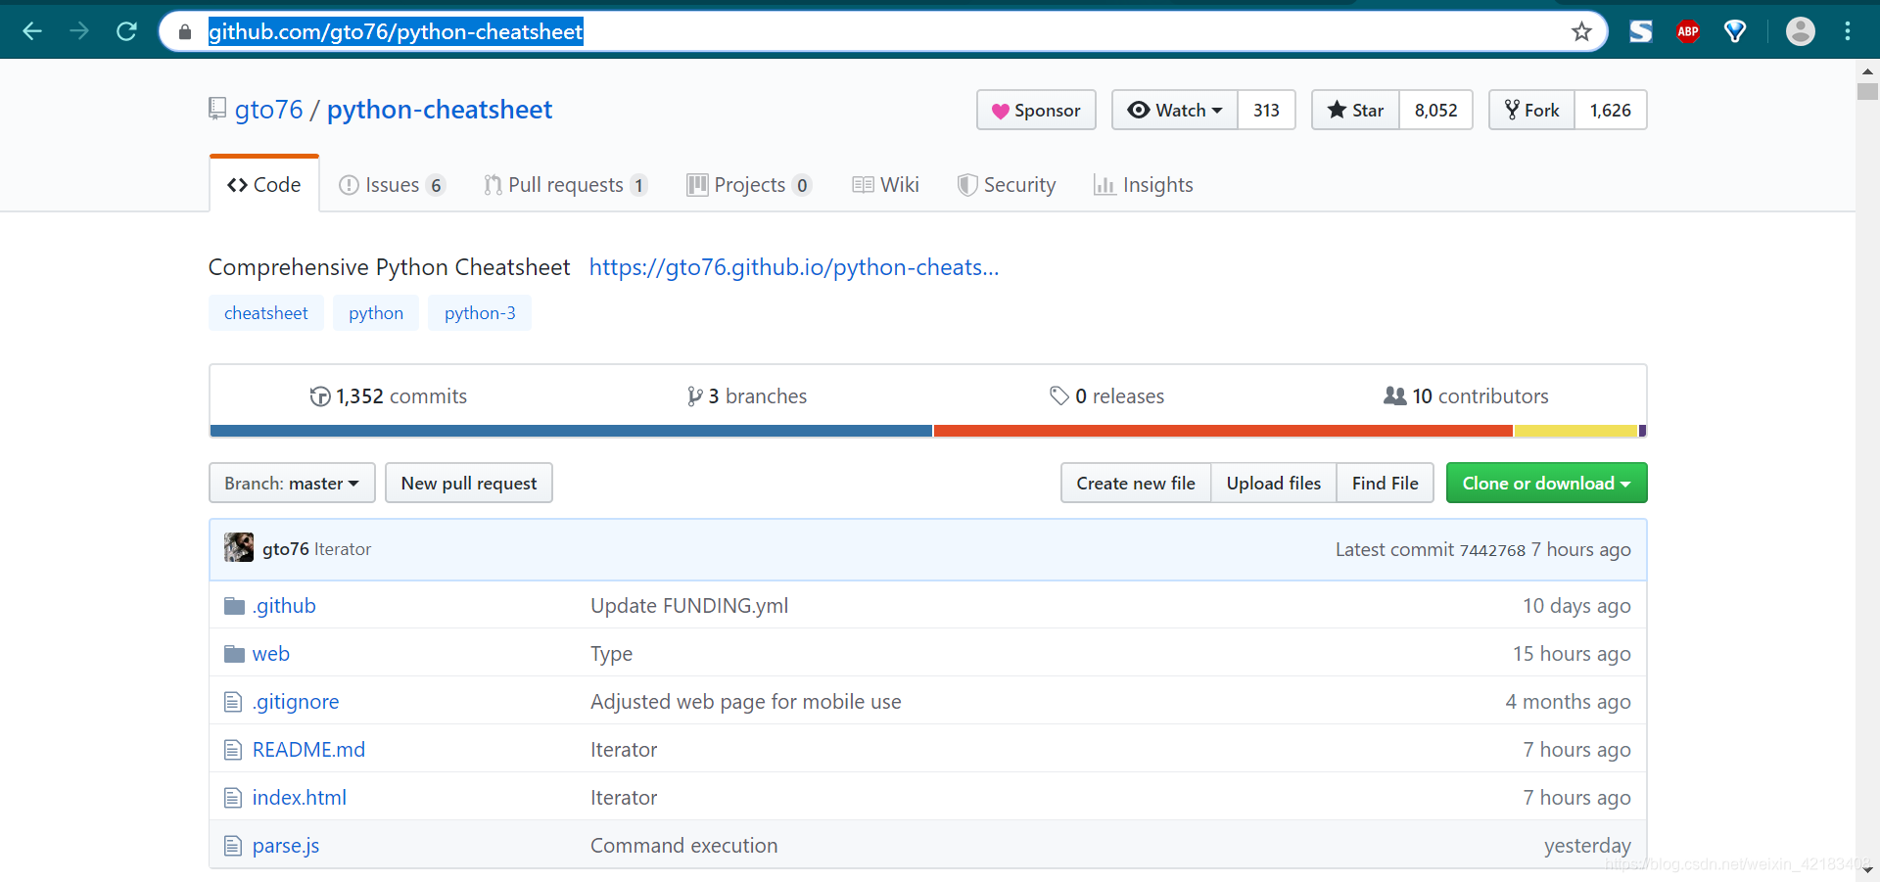Click the cheatsheet topic tag
The height and width of the screenshot is (882, 1880).
point(266,313)
